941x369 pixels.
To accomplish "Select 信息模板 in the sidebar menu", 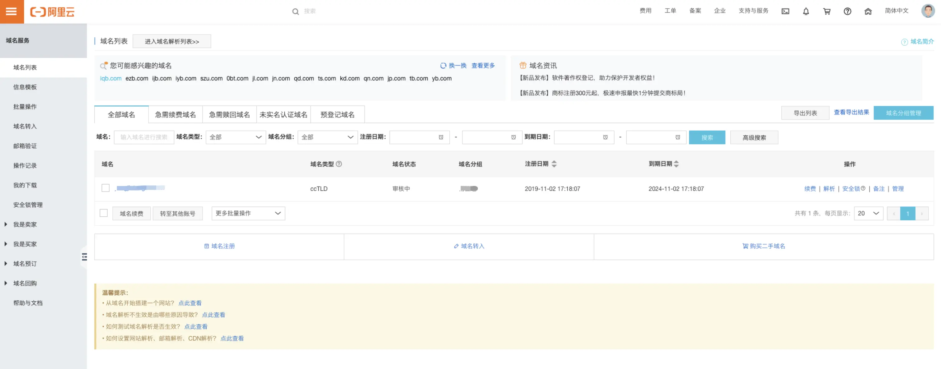I will pyautogui.click(x=25, y=87).
